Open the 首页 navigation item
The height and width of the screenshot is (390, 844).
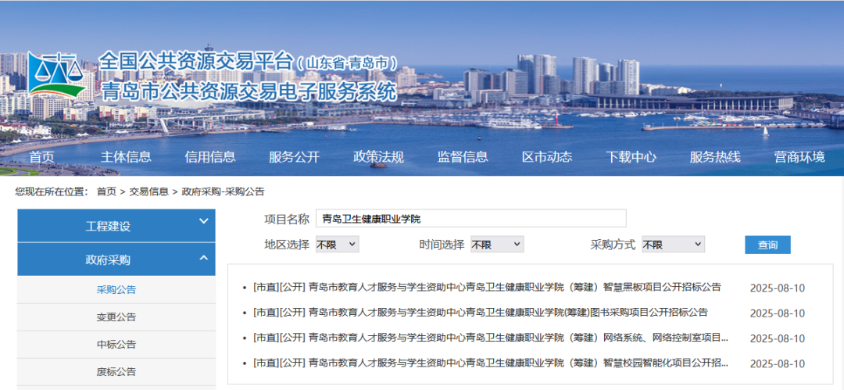click(42, 157)
